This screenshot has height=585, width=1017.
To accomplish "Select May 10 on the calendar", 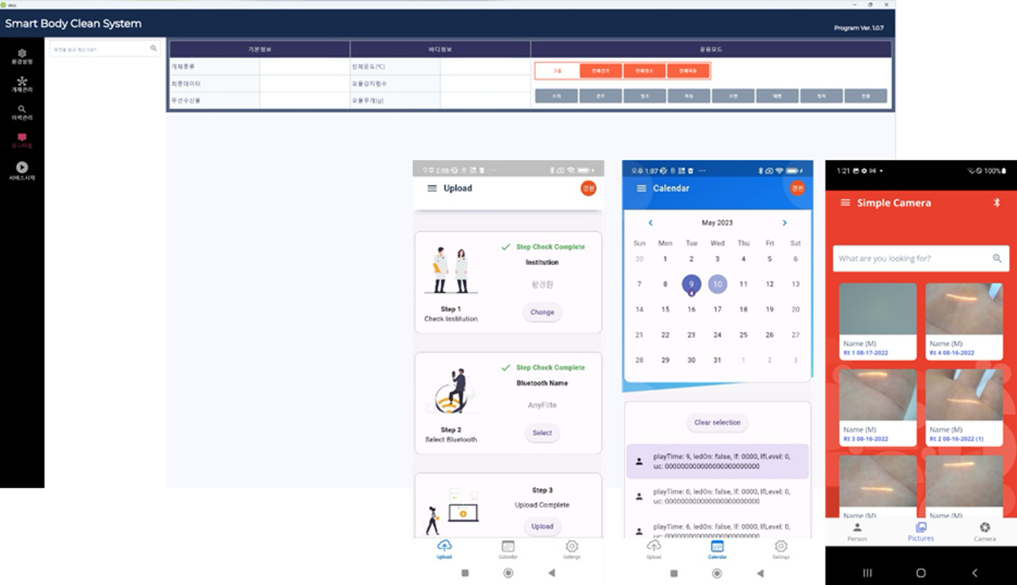I will click(717, 284).
